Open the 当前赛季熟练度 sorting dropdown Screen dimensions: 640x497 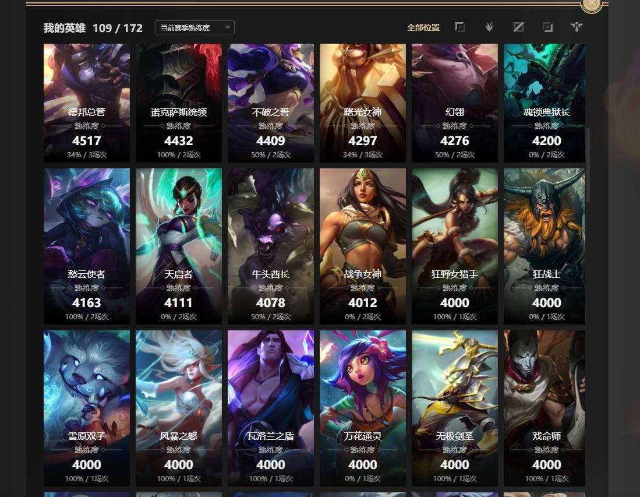195,27
